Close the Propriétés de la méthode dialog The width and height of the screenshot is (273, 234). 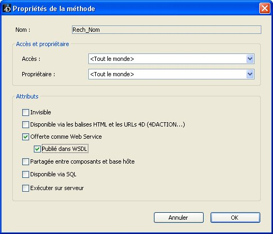pos(265,8)
